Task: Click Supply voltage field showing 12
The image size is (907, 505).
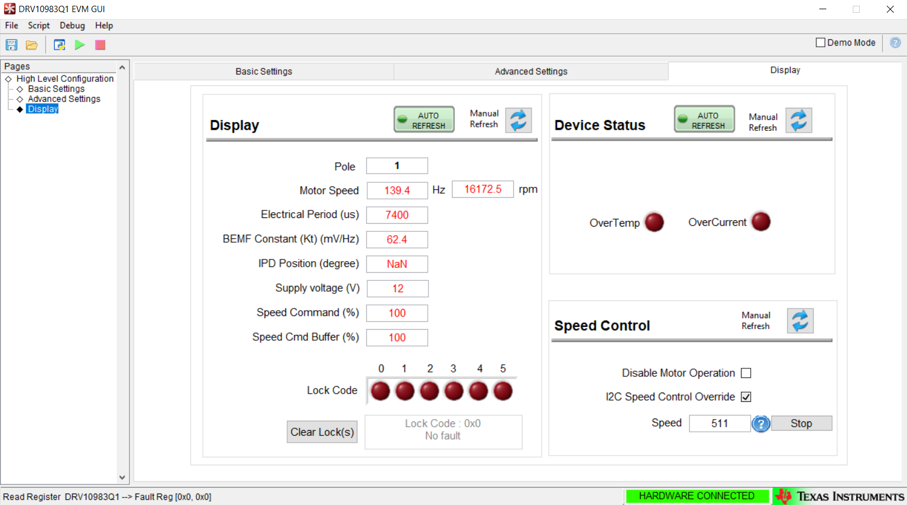Action: (398, 288)
